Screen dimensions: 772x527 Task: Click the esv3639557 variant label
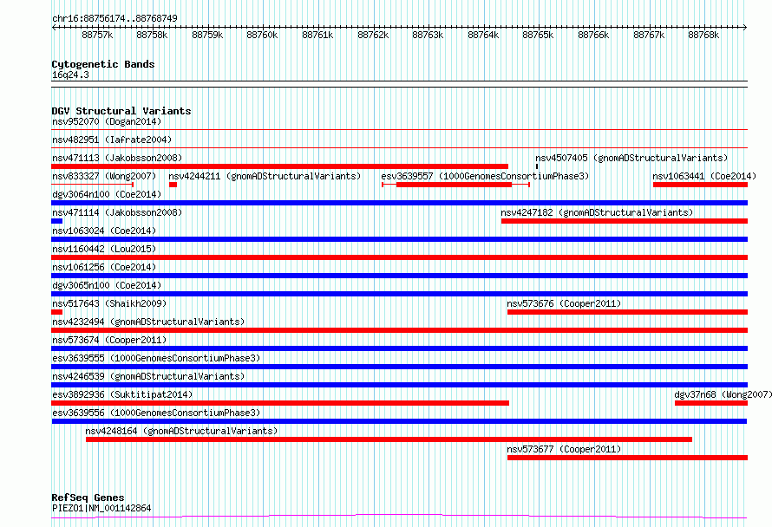[485, 176]
